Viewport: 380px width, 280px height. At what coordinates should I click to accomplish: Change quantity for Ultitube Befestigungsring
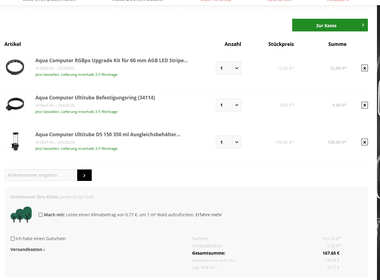point(236,105)
